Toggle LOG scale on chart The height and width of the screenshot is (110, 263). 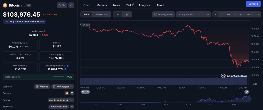point(249,15)
